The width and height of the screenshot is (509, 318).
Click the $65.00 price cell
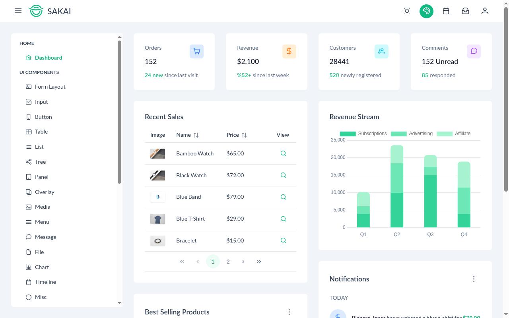coord(235,153)
